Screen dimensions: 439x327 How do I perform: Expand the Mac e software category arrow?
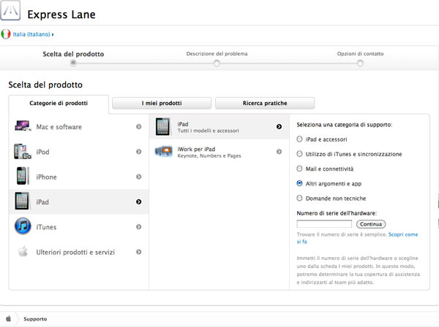pyautogui.click(x=139, y=127)
